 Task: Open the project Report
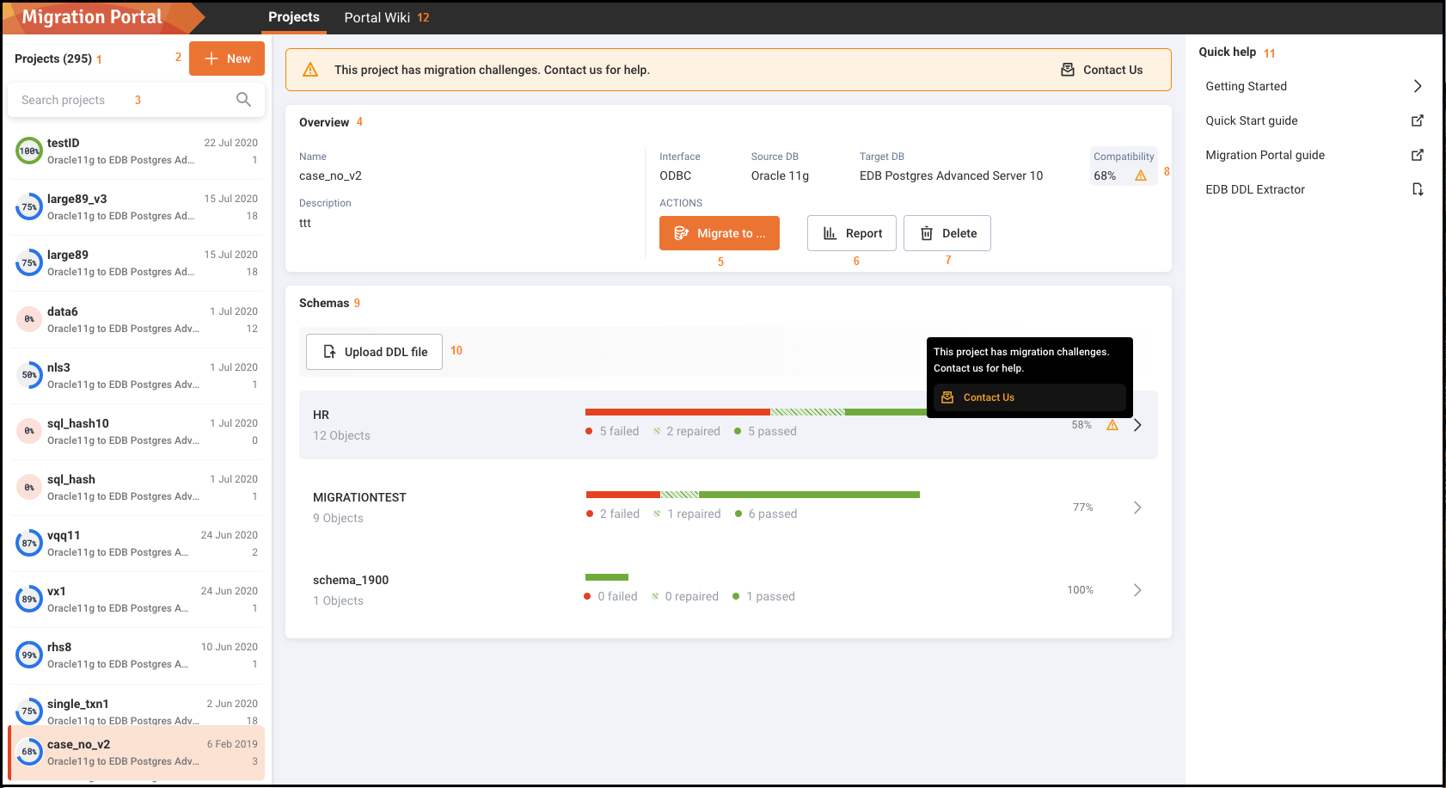pyautogui.click(x=852, y=233)
